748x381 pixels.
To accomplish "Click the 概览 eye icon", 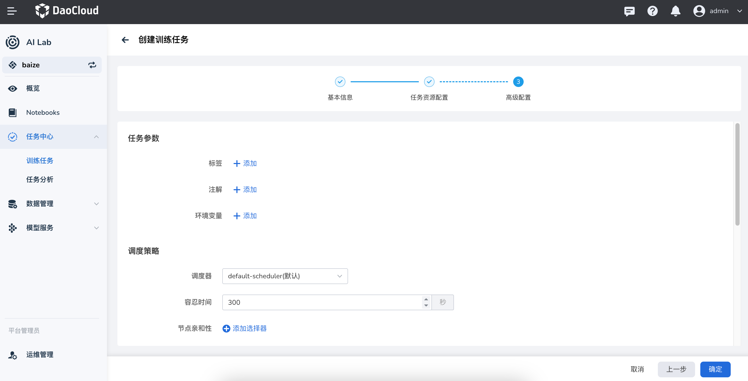I will (13, 89).
